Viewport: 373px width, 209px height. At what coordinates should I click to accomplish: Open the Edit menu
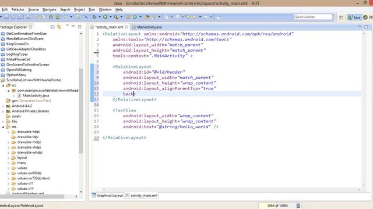tap(5, 9)
